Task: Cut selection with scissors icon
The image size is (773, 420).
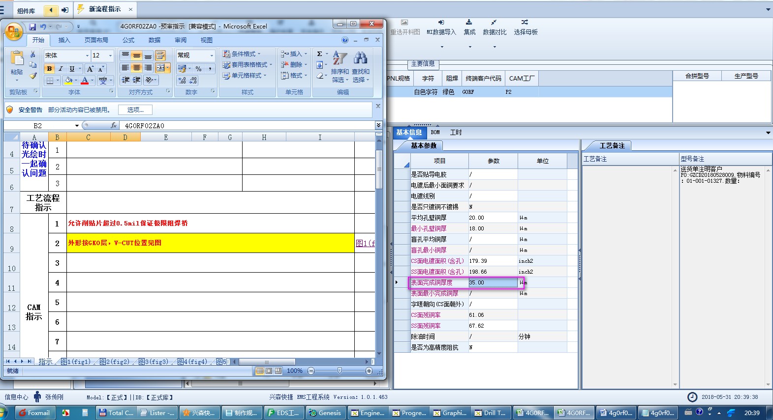Action: (33, 55)
